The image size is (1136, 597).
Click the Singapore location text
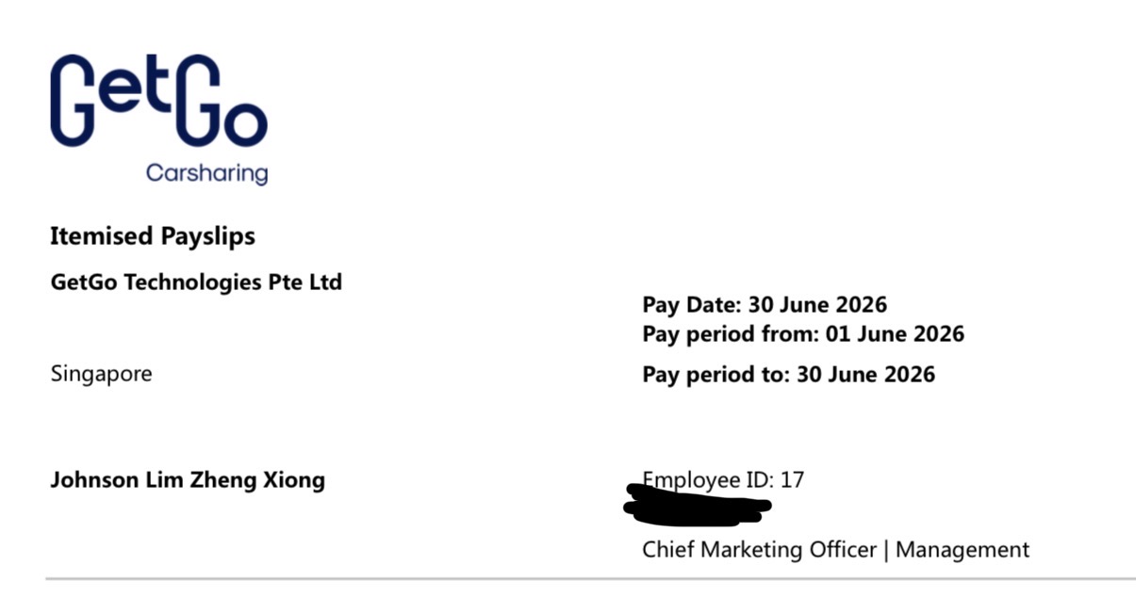[101, 374]
